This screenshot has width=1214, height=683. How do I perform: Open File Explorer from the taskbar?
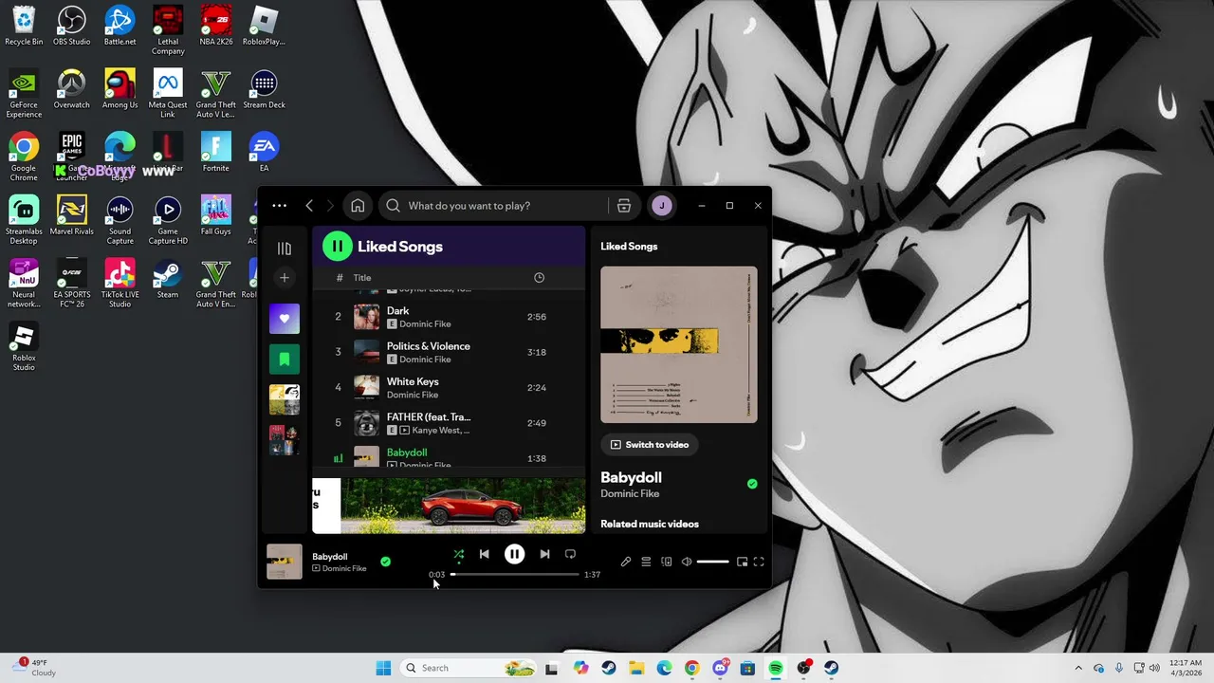[636, 668]
